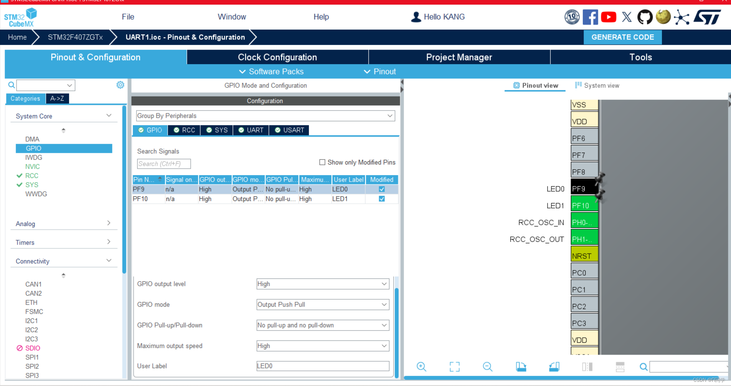Viewport: 731px width, 386px height.
Task: Open the GPIO Pull-up/Pull-down dropdown
Action: pos(323,325)
